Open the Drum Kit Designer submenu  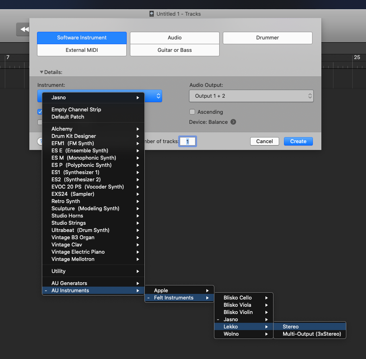(x=93, y=136)
